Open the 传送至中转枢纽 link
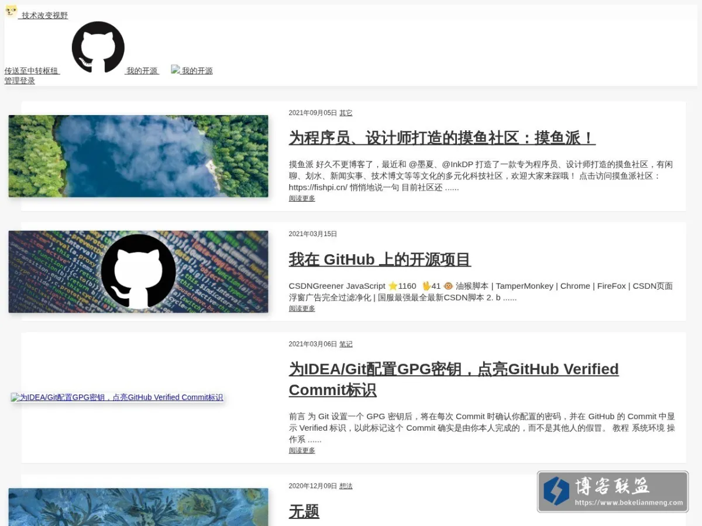 (32, 71)
